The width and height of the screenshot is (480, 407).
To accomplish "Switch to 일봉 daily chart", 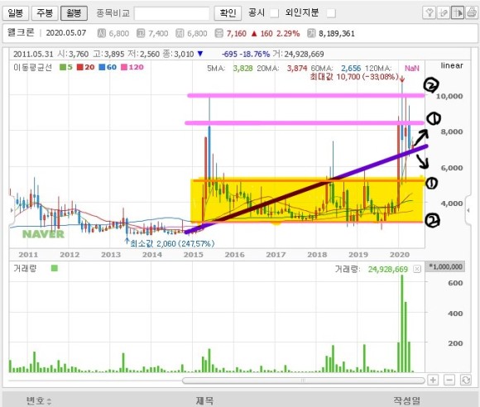I will pos(15,13).
